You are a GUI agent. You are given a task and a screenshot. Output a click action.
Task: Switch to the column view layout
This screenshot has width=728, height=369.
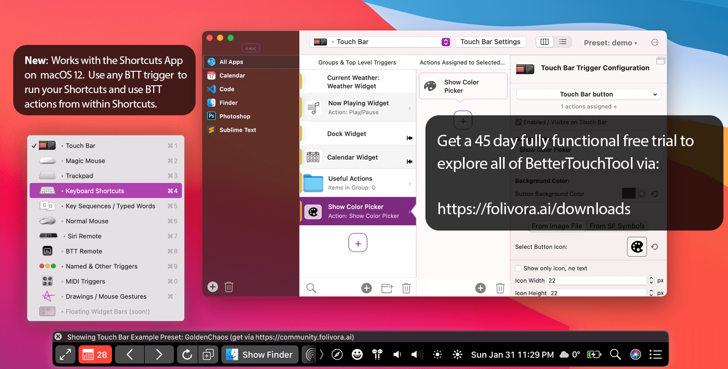tap(545, 42)
